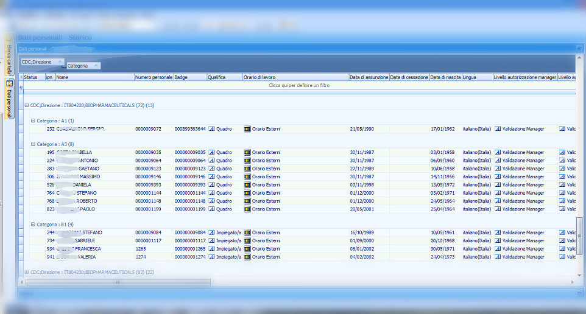The width and height of the screenshot is (586, 314).
Task: Click restore icon of Dati personali panel
Action: (x=578, y=48)
